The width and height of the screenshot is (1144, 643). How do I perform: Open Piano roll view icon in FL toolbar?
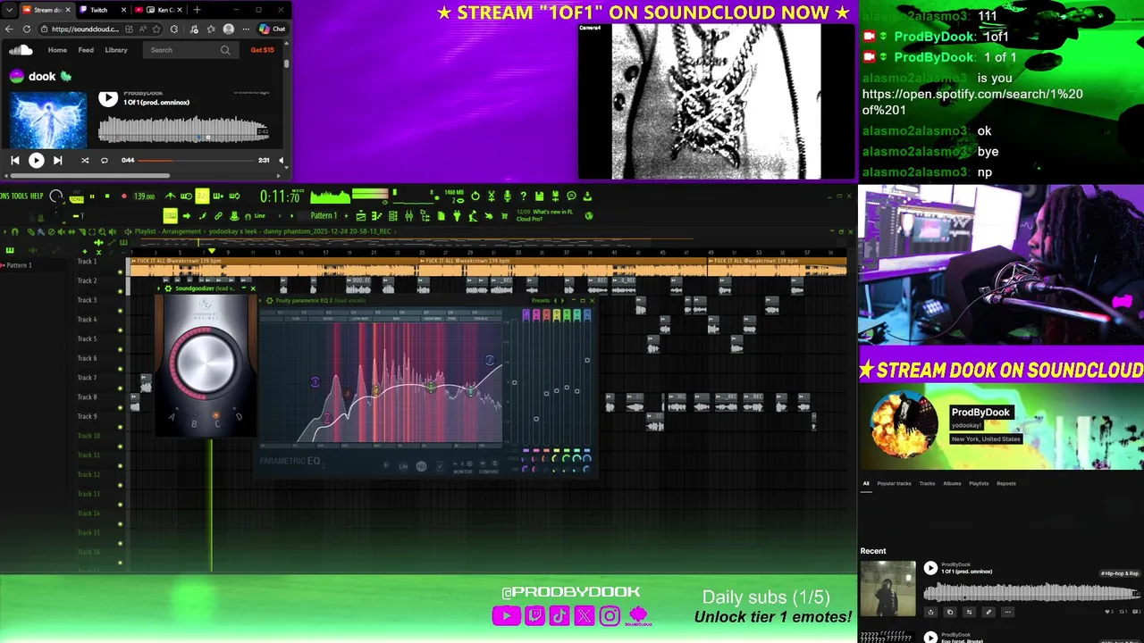click(x=376, y=215)
